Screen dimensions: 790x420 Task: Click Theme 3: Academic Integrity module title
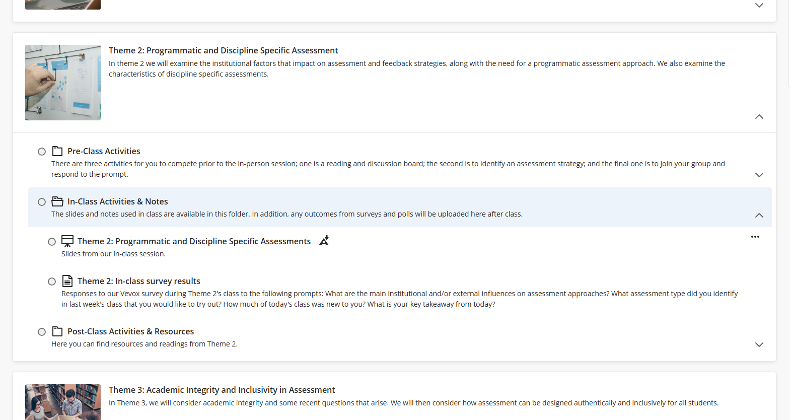(x=222, y=390)
